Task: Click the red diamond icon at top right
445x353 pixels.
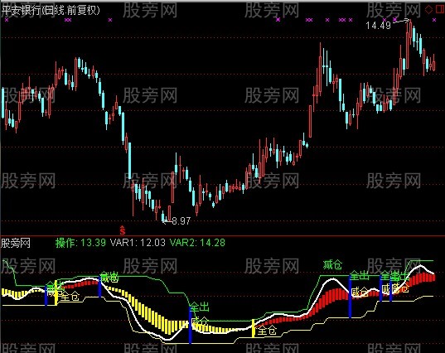Action: click(428, 10)
